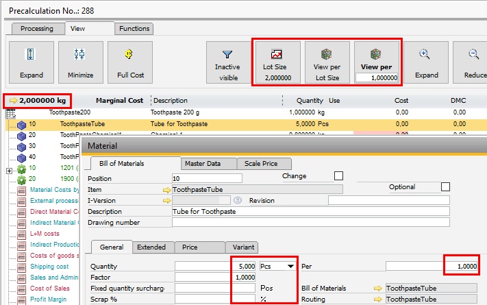
Task: Enable the Optional checkbox
Action: coord(445,187)
